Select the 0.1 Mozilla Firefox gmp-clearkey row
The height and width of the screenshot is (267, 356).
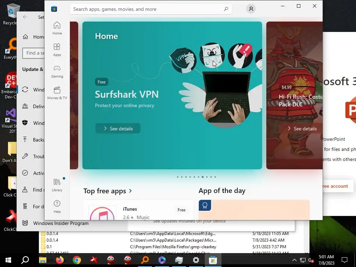pyautogui.click(x=172, y=246)
